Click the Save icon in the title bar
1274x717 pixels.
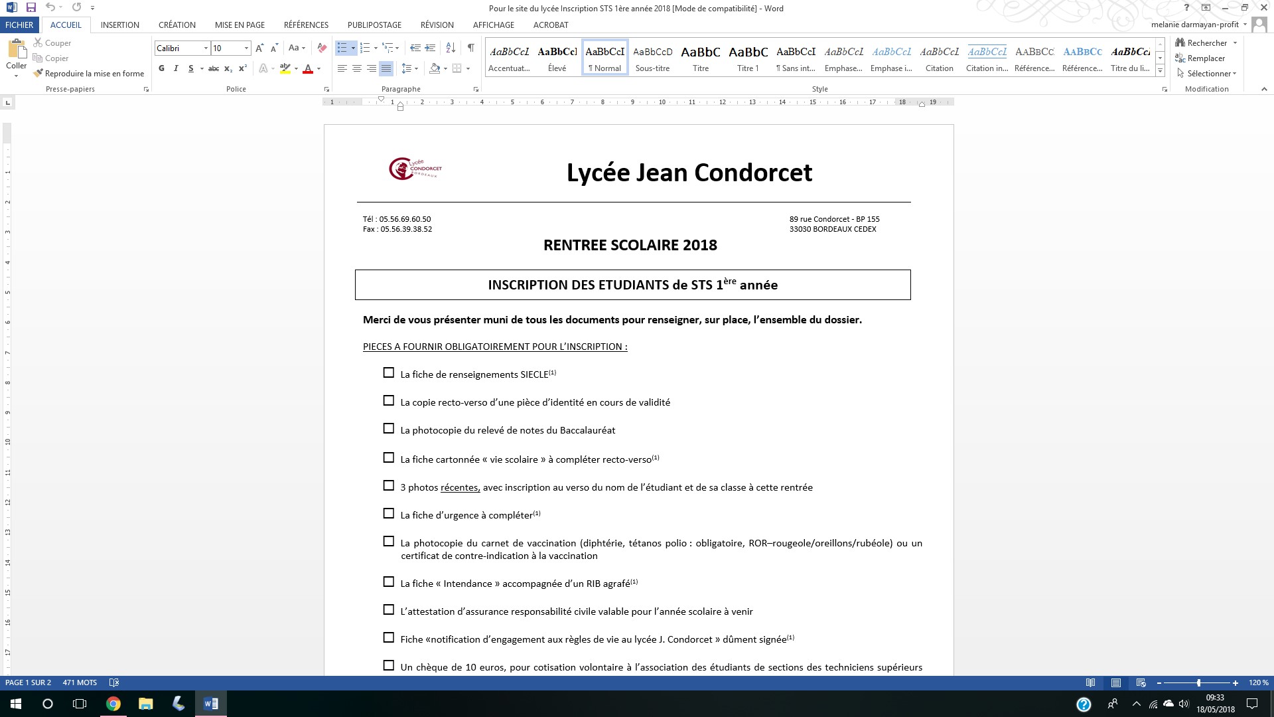pos(31,8)
